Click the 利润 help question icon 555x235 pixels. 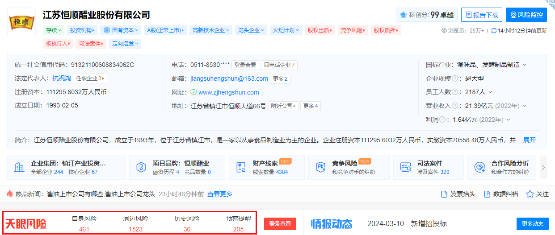(x=442, y=120)
